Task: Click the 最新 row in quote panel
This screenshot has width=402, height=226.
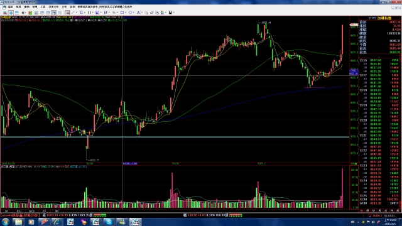Action: click(379, 23)
